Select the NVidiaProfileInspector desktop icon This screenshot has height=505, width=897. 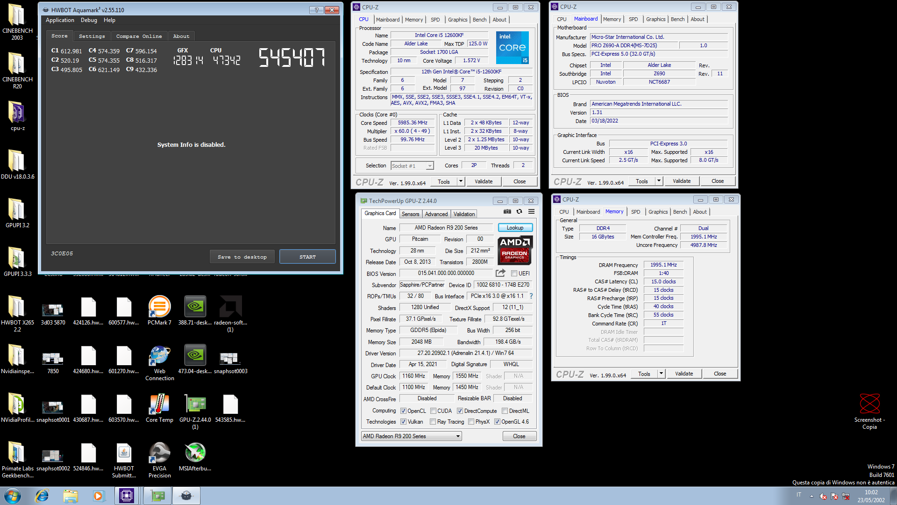[x=17, y=408]
